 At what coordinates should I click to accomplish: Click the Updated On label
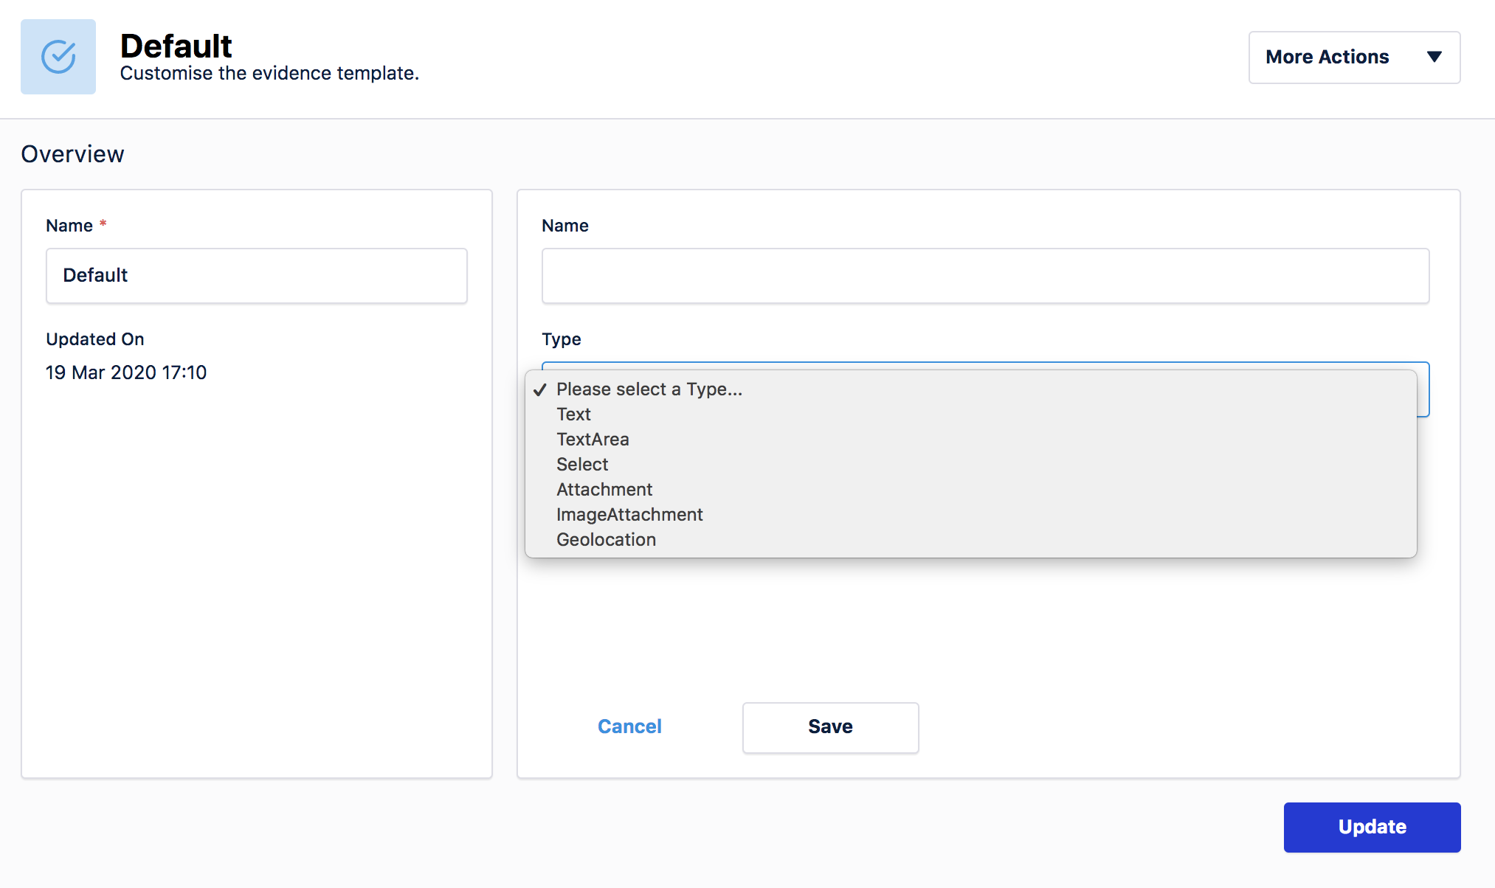[x=95, y=339]
